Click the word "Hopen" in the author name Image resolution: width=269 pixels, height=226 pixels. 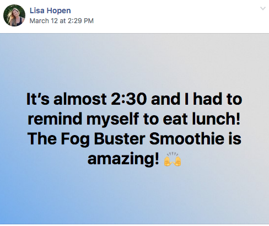tap(58, 10)
